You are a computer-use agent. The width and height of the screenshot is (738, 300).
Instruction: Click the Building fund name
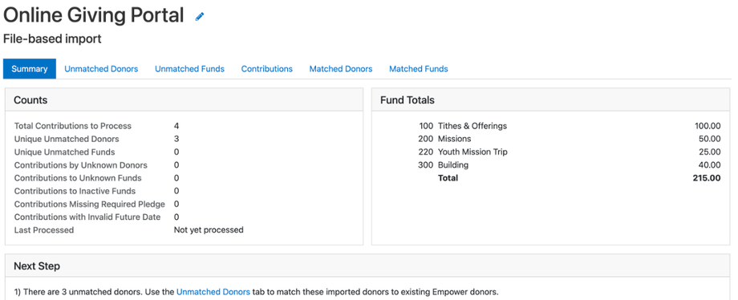(x=453, y=165)
